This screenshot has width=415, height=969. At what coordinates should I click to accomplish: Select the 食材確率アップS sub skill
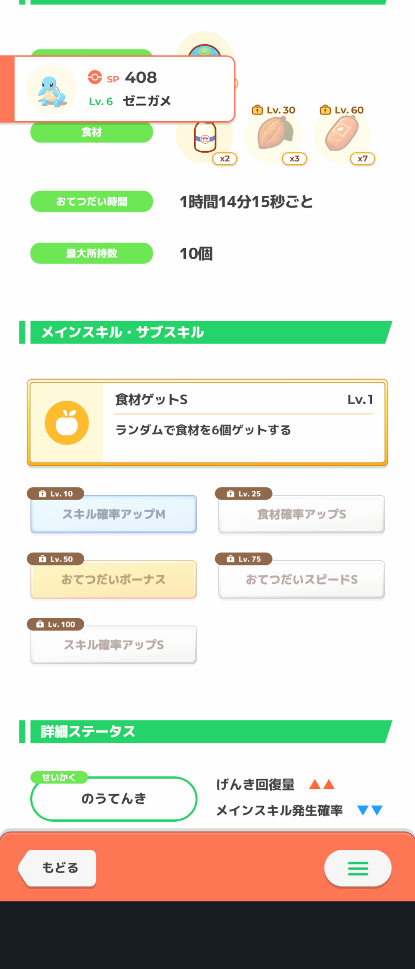coord(301,514)
